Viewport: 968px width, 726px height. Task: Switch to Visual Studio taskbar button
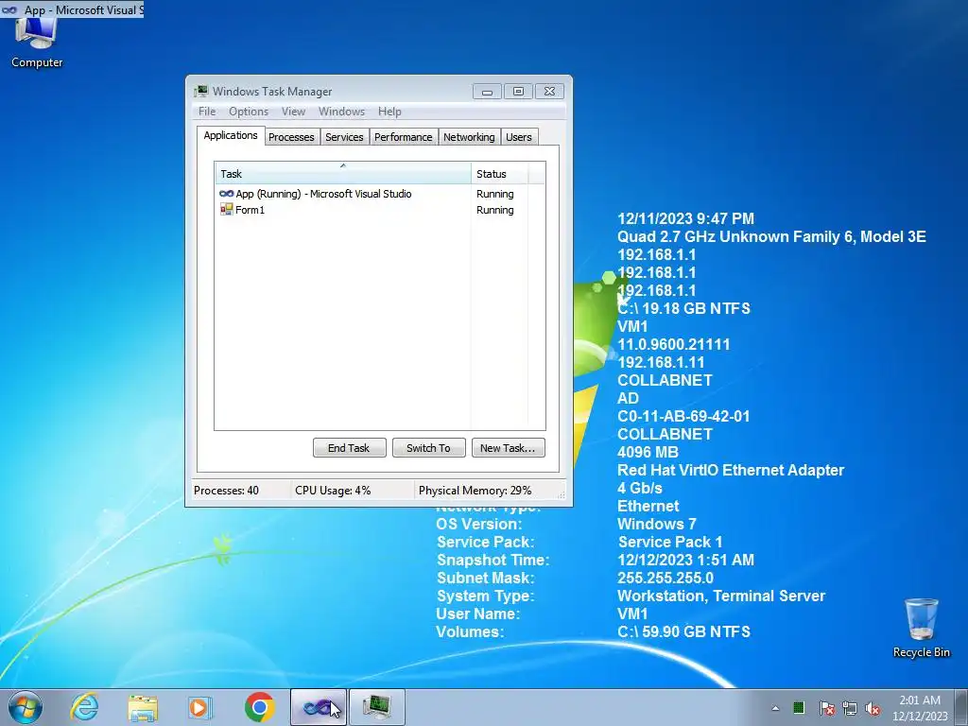(318, 707)
